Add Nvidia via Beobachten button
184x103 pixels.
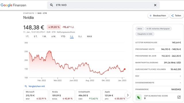(x=158, y=15)
